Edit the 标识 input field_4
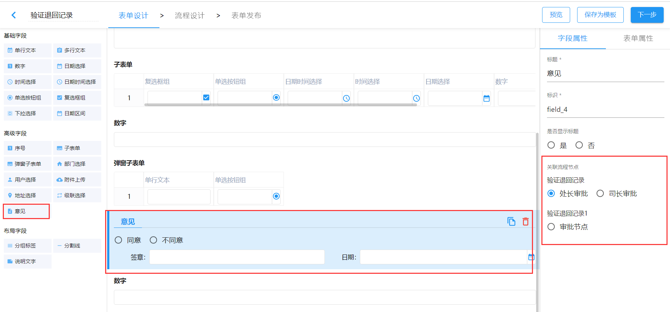Viewport: 670px width, 312px height. coord(606,109)
